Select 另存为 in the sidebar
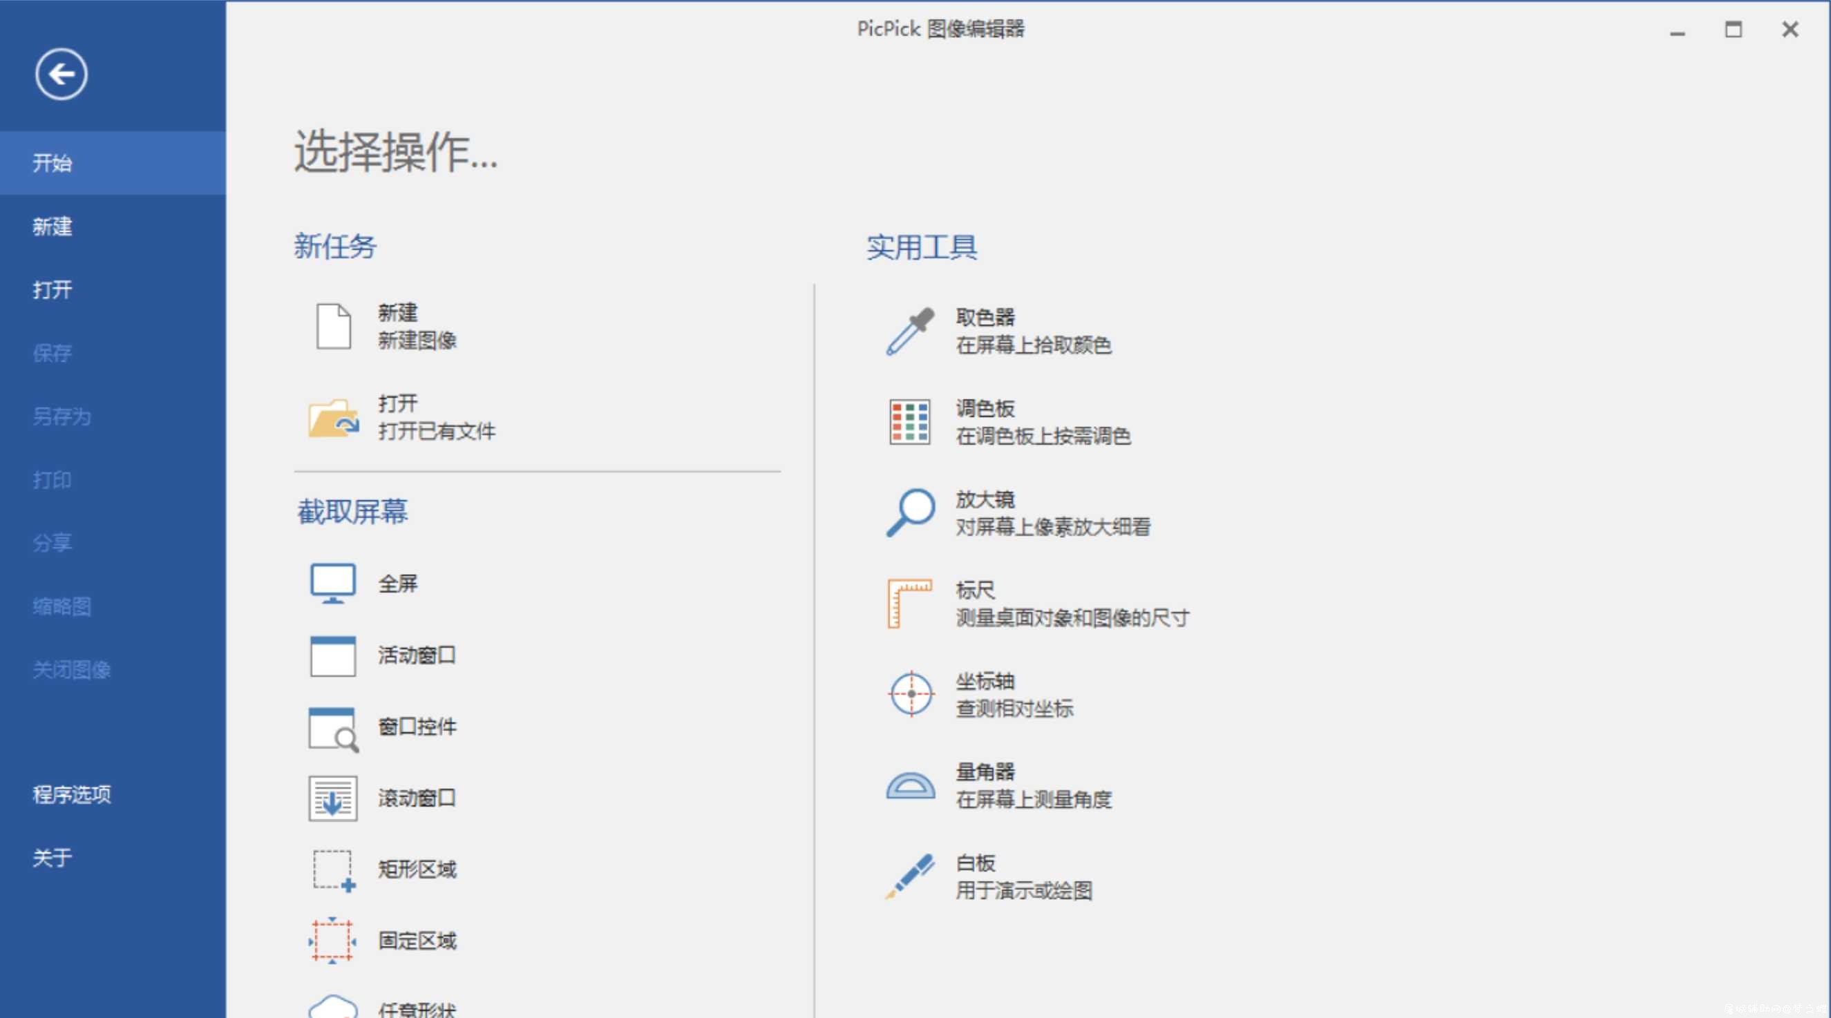 [113, 416]
